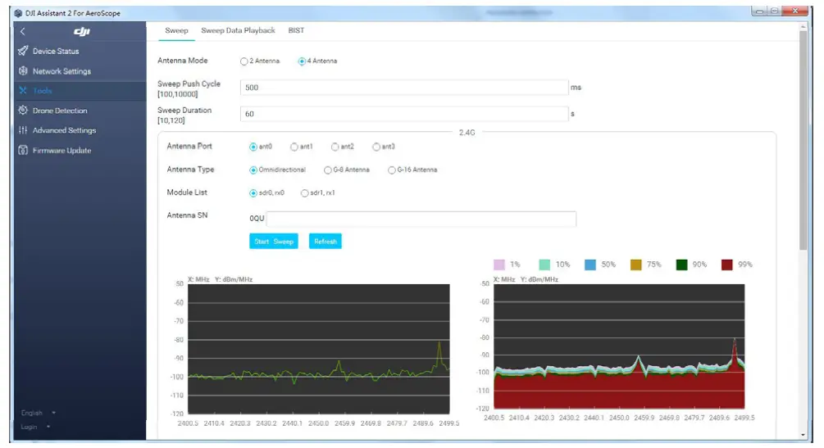824x448 pixels.
Task: Select the 2 Antenna mode option
Action: pos(244,61)
